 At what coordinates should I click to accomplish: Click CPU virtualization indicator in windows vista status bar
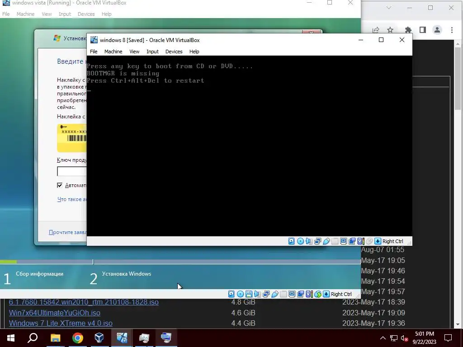click(309, 294)
